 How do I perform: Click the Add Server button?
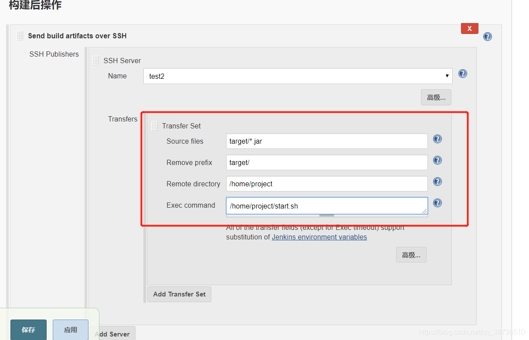pyautogui.click(x=113, y=333)
